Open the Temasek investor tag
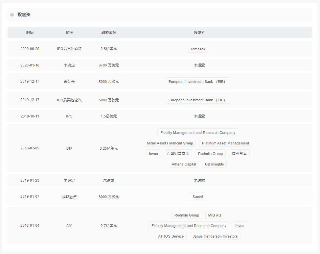This screenshot has height=254, width=320. 198,49
